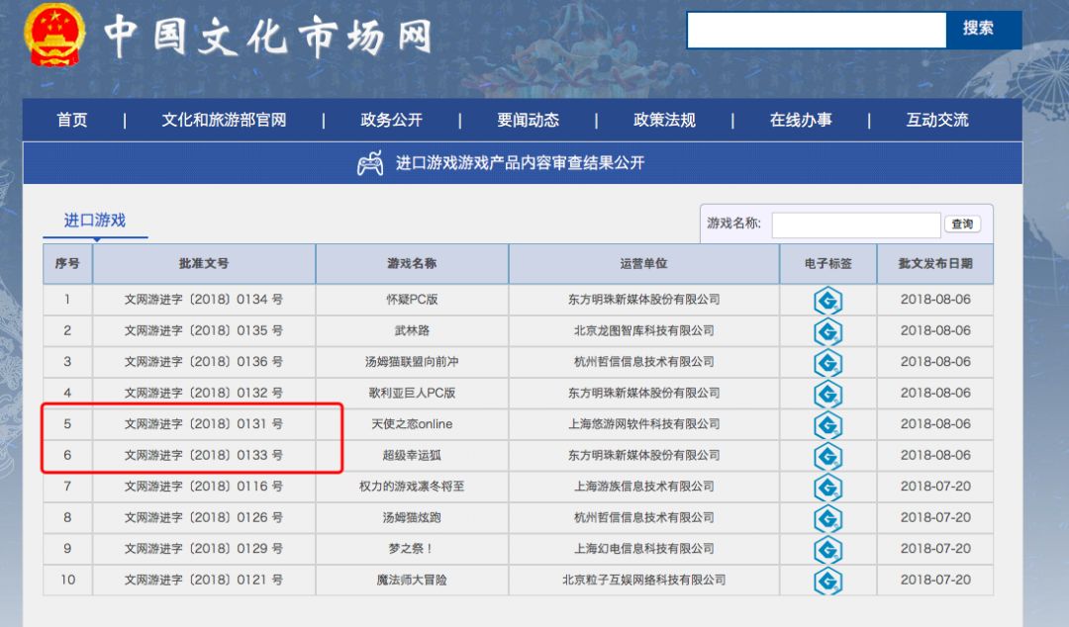Click the 电子标签 column header
The height and width of the screenshot is (627, 1069).
827,264
